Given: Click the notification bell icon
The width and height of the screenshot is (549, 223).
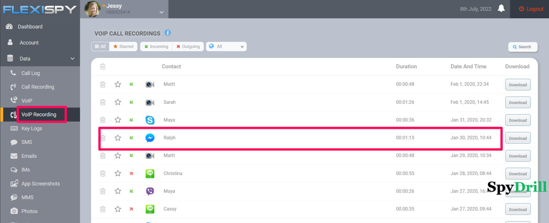Looking at the screenshot, I should click(501, 9).
